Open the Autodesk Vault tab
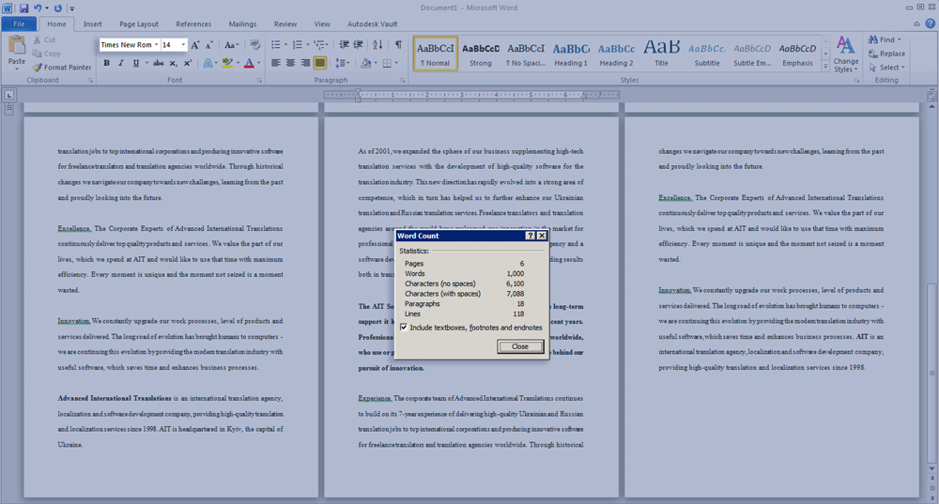This screenshot has height=504, width=939. click(x=372, y=24)
